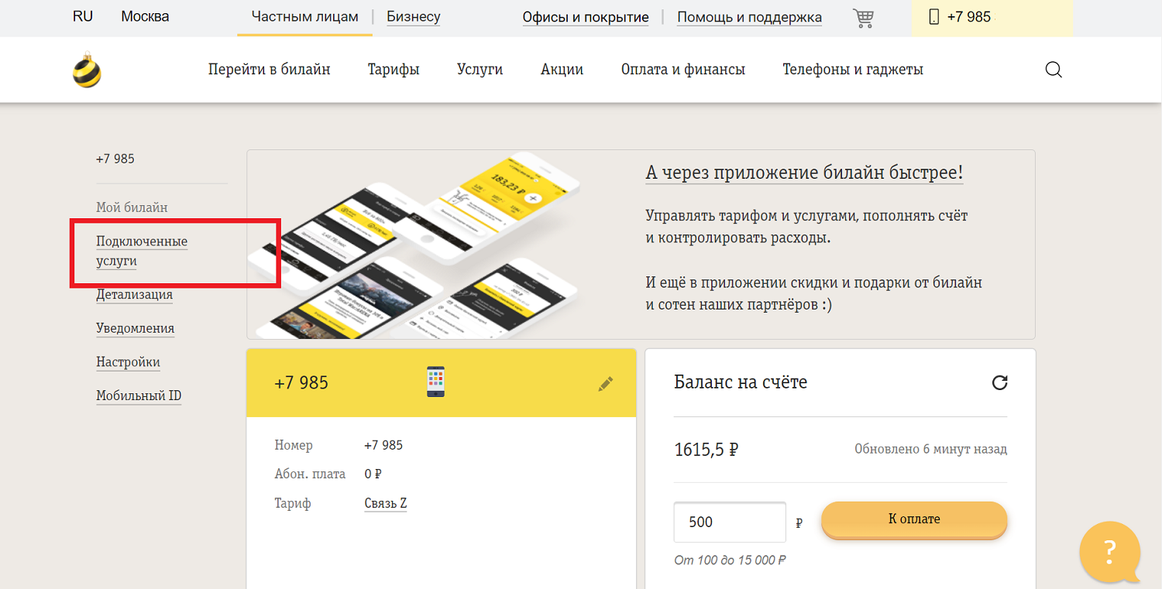
Task: Open the shopping cart icon
Action: point(863,18)
